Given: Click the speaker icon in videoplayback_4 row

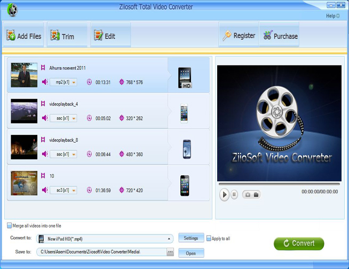Looking at the screenshot, I should click(x=45, y=118).
